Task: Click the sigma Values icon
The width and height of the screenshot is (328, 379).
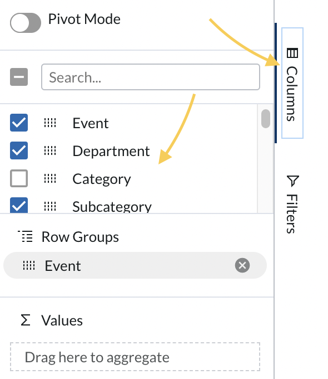Action: click(26, 320)
